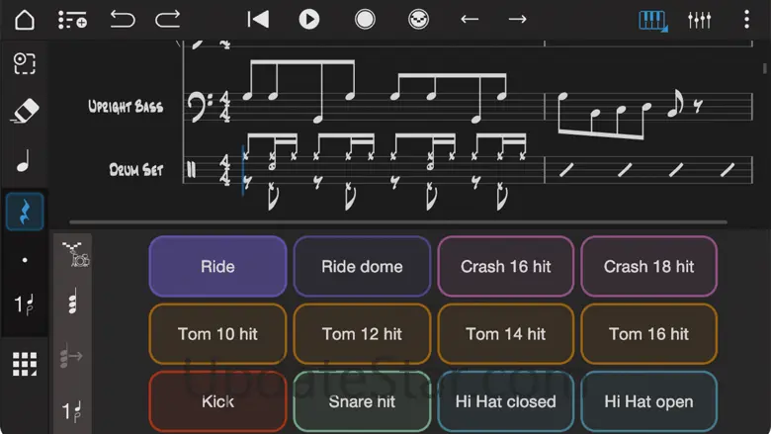Select the Eraser tool
The height and width of the screenshot is (434, 771).
pos(25,111)
